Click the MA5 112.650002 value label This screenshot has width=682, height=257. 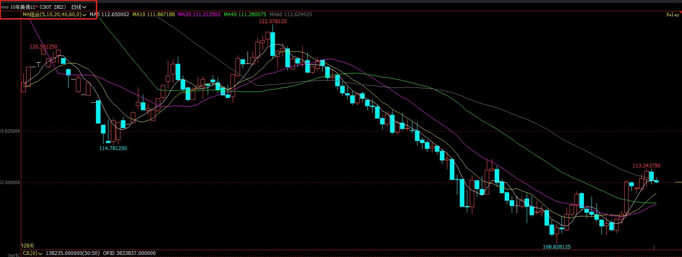(x=109, y=15)
